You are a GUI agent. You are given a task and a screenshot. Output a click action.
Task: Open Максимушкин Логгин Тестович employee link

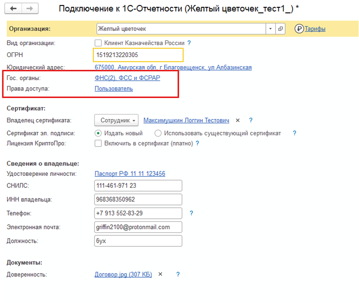tap(186, 120)
